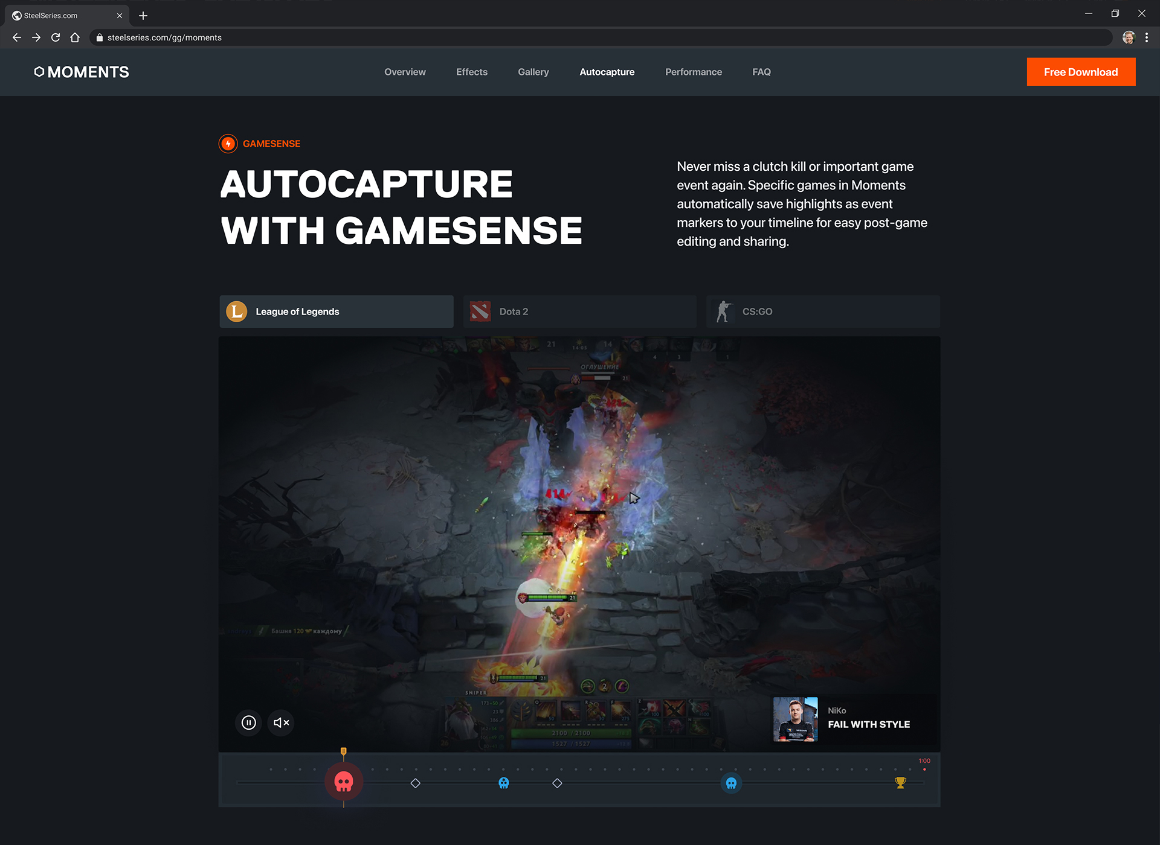Click the NiKo profile thumbnail

(795, 719)
